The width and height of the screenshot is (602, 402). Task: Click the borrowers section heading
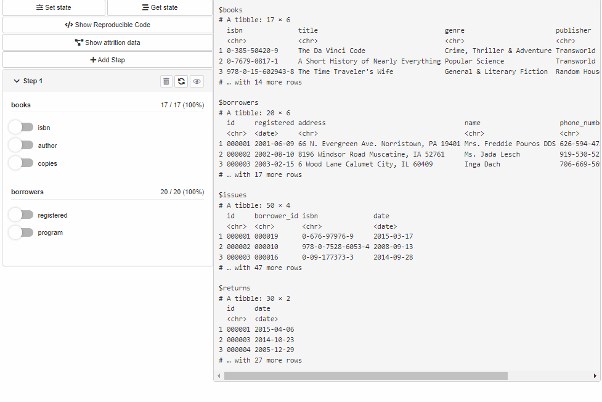click(x=27, y=192)
